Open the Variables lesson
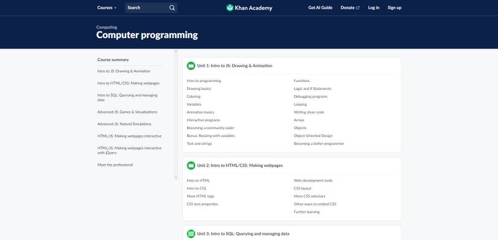 tap(194, 104)
